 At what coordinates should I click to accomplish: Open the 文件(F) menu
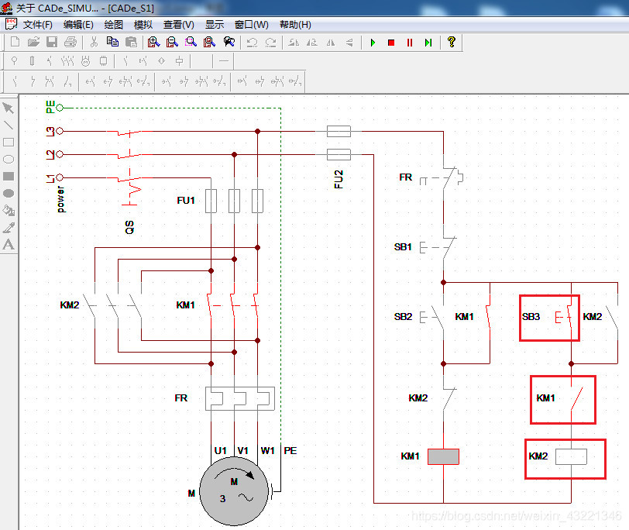(x=38, y=25)
